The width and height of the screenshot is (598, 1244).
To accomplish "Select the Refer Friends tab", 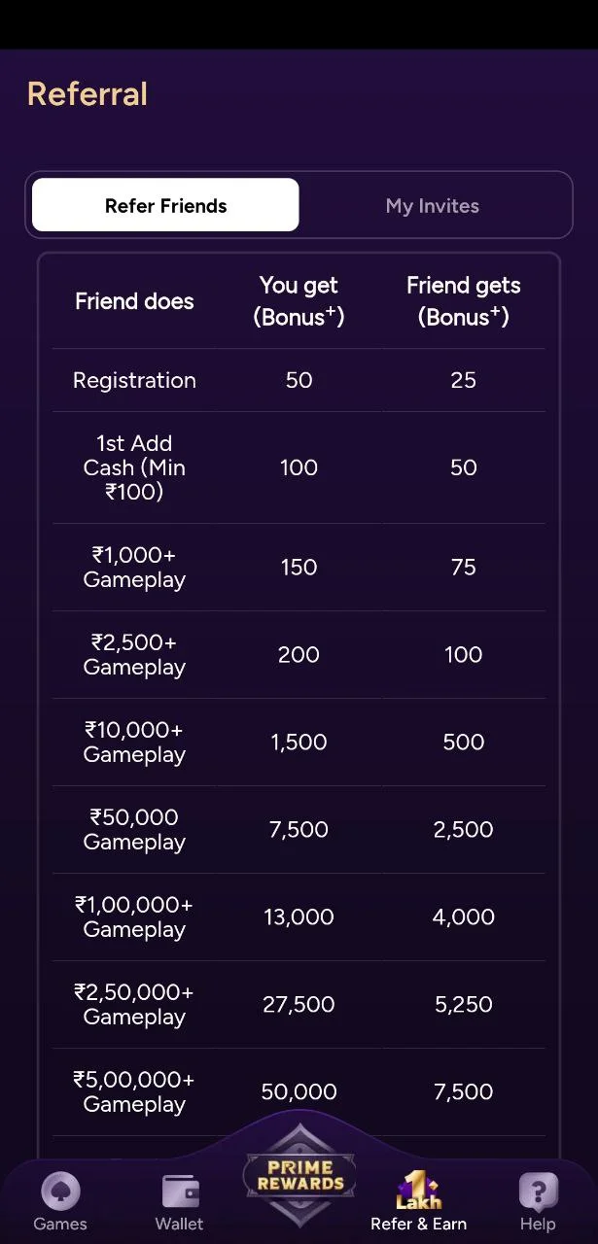I will [x=165, y=205].
